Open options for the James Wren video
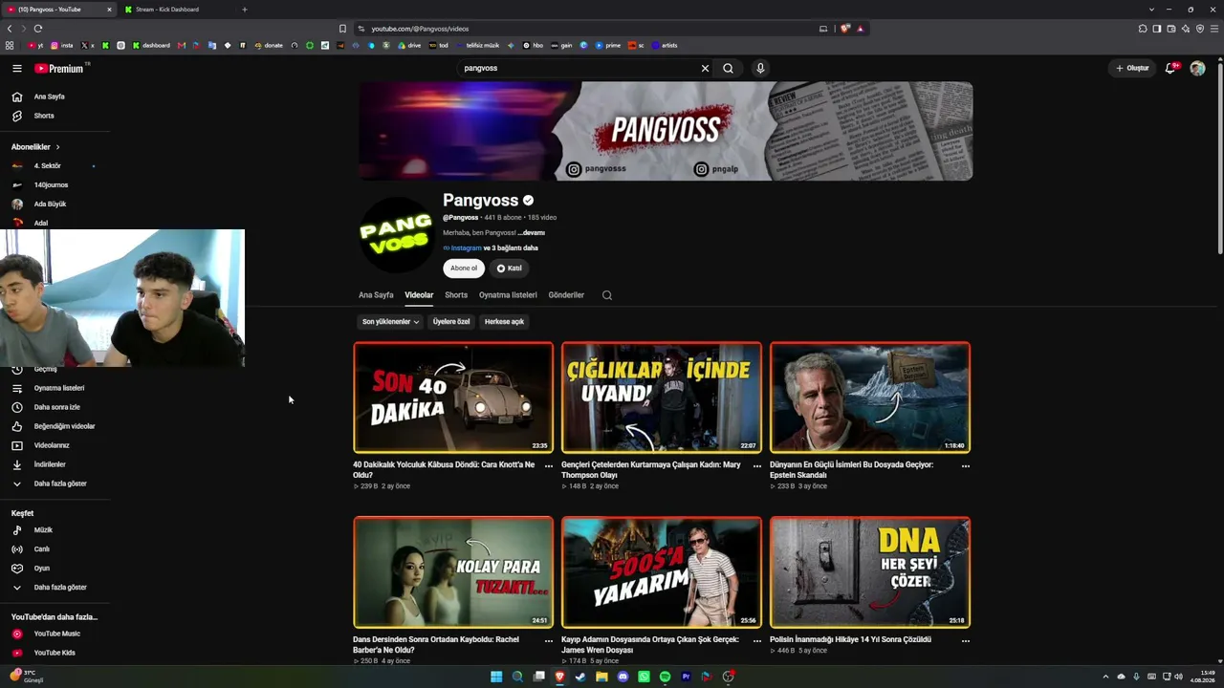This screenshot has width=1224, height=688. [756, 641]
